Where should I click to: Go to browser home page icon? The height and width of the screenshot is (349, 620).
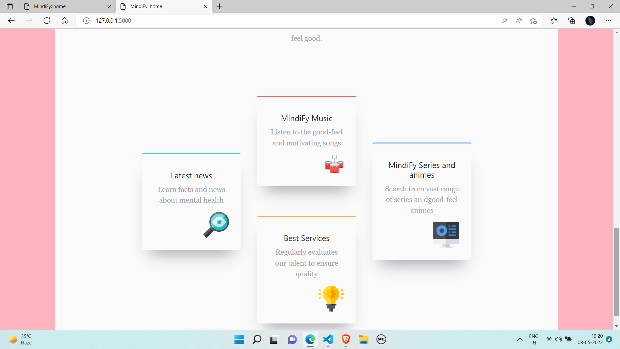(x=65, y=21)
